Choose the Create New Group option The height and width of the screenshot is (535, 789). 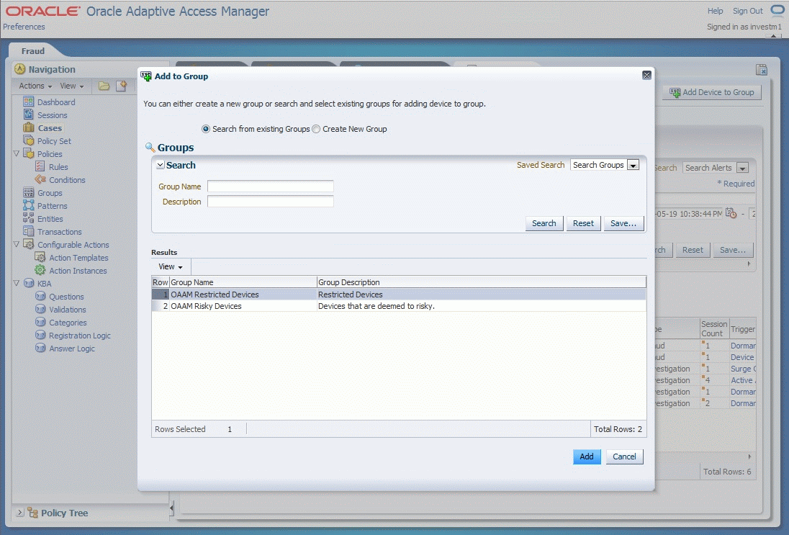[315, 129]
